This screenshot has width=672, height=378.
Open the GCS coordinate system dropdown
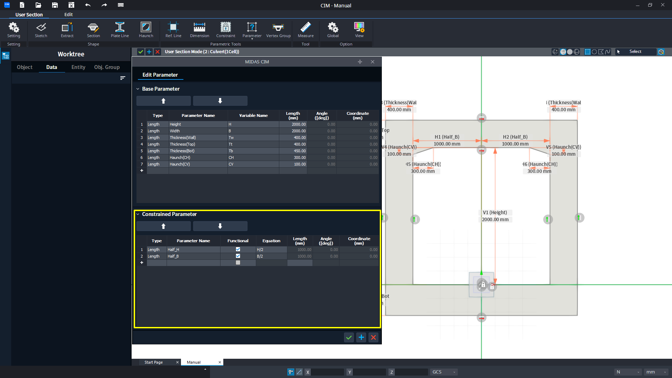444,372
